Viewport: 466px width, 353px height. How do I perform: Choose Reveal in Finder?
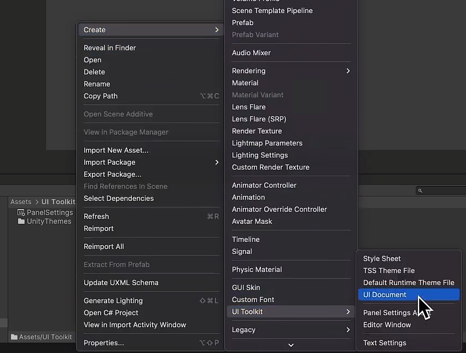(152, 48)
